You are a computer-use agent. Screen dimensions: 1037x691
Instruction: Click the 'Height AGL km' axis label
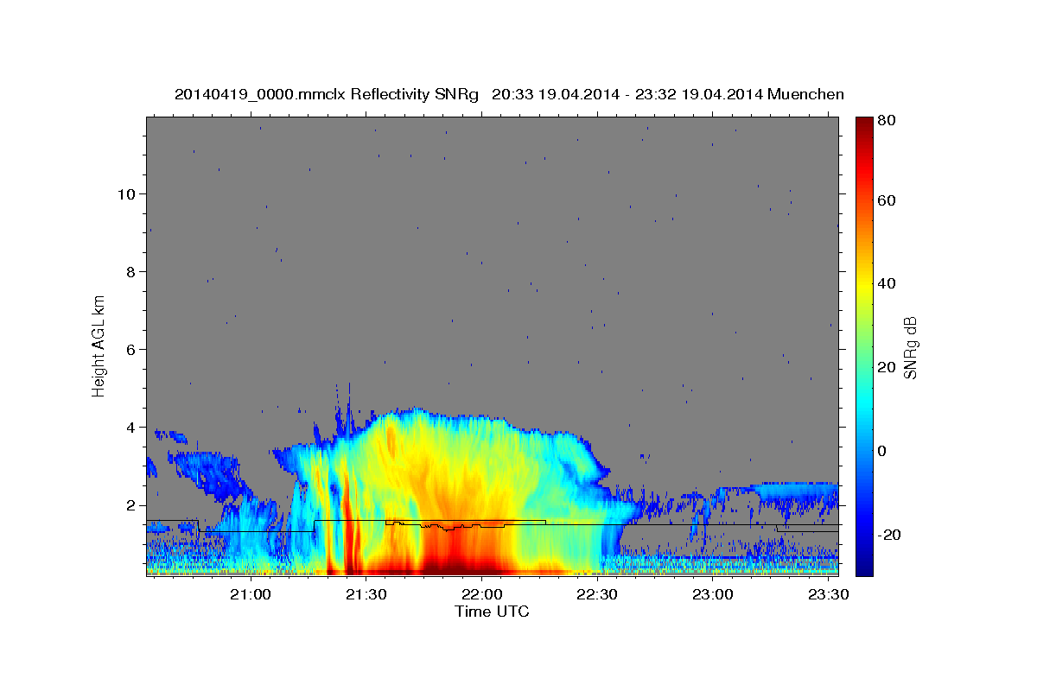coord(99,345)
